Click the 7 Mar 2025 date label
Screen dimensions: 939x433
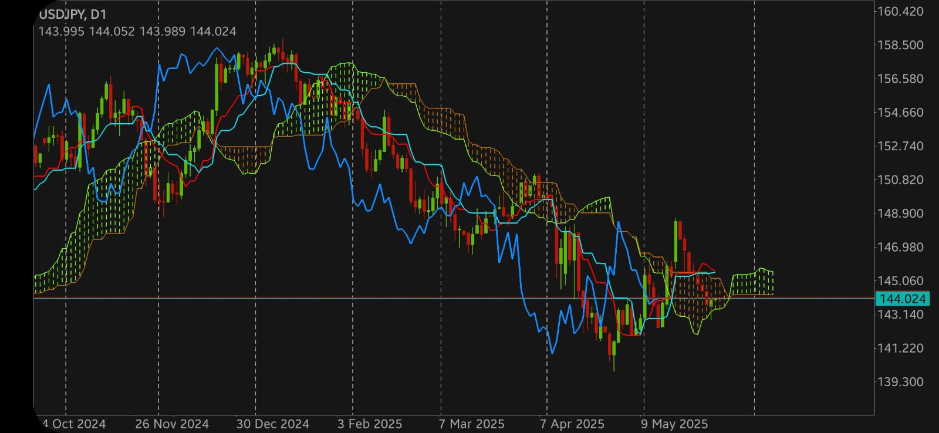[x=471, y=424]
